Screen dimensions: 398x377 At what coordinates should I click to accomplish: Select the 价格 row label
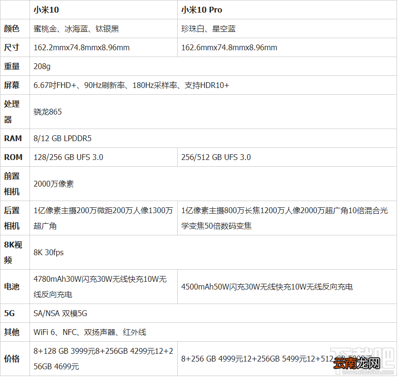click(x=12, y=359)
